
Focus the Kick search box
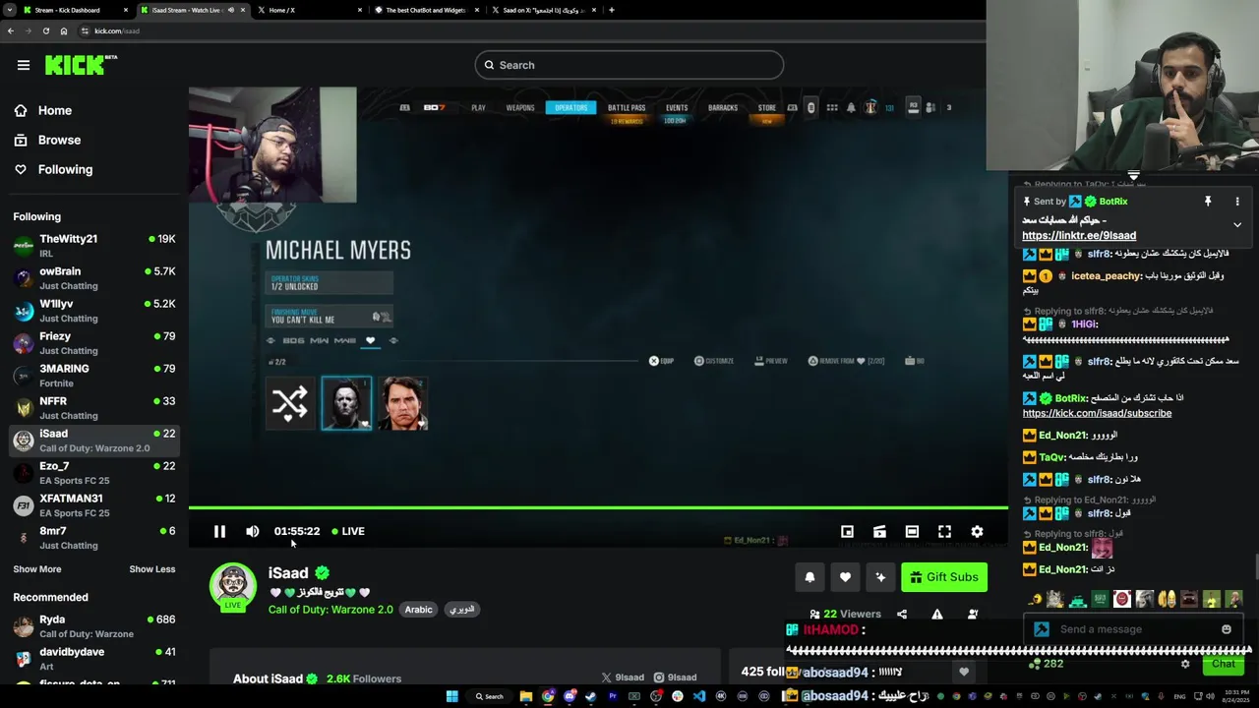point(629,65)
